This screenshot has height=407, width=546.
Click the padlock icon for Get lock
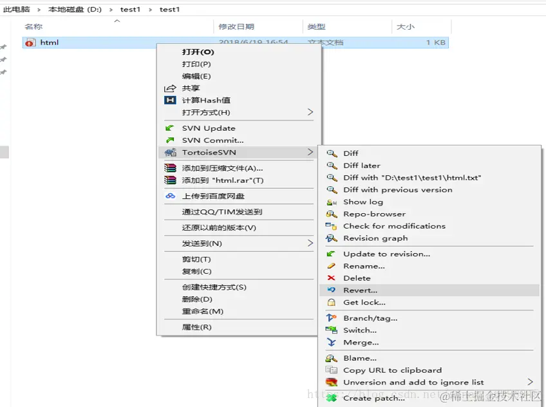tap(332, 302)
